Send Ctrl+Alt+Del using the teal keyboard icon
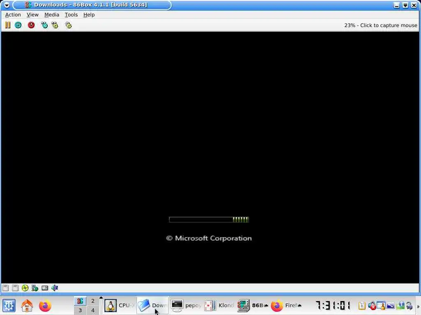This screenshot has width=421, height=315. 44,25
